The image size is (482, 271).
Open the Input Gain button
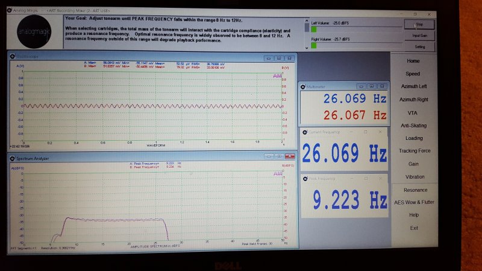[419, 36]
